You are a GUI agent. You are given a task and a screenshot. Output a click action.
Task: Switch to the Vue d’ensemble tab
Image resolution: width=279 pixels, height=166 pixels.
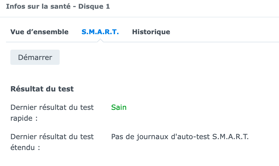[39, 32]
